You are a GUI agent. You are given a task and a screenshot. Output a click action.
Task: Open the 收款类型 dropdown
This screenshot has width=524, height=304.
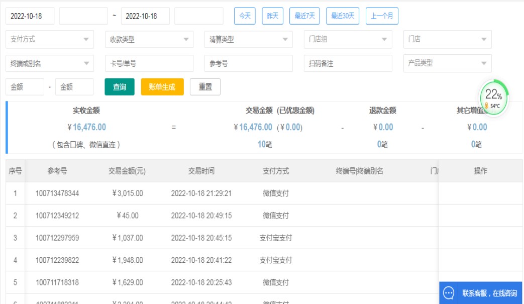[x=149, y=39]
